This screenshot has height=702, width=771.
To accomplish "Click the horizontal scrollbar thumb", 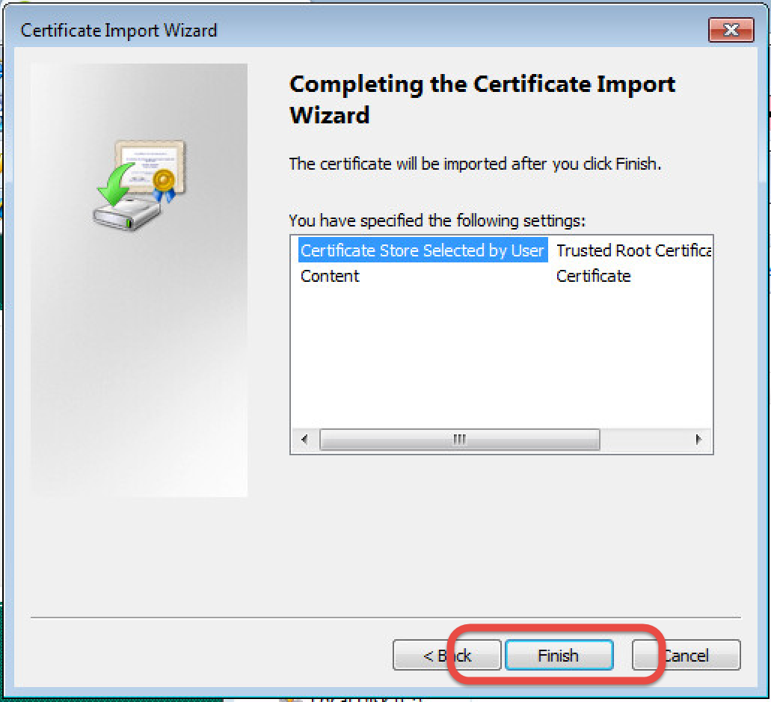I will tap(459, 440).
